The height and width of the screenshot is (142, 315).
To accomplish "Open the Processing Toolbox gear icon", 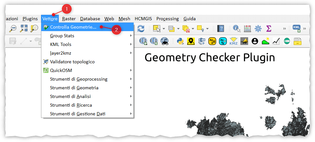I will click(x=258, y=28).
